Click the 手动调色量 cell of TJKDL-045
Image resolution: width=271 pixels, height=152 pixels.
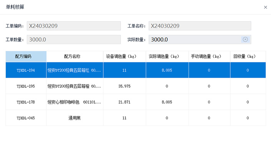pos(209,118)
